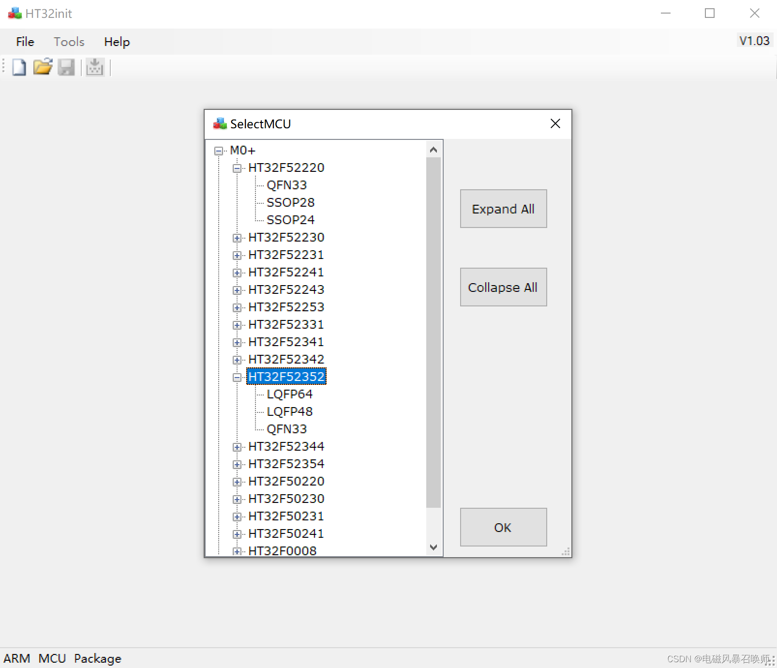Open the Tools menu

coord(69,42)
